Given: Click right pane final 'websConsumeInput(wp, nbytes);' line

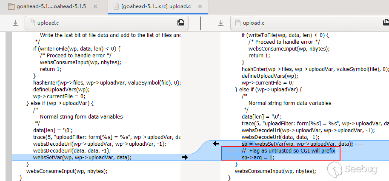Looking at the screenshot, I should (276, 171).
